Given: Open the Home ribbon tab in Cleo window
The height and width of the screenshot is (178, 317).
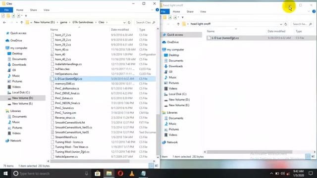Looking at the screenshot, I should tap(20, 10).
